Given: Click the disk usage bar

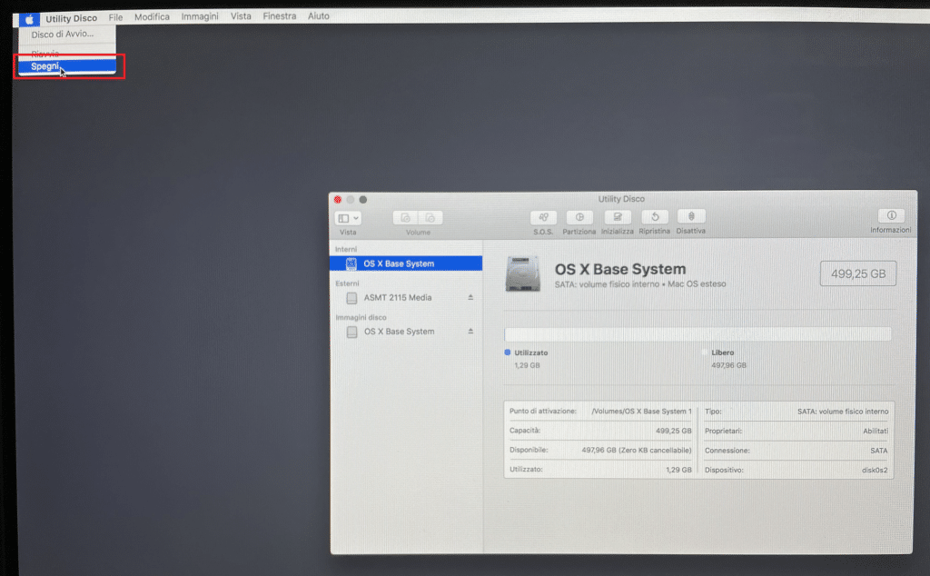Looking at the screenshot, I should point(697,334).
